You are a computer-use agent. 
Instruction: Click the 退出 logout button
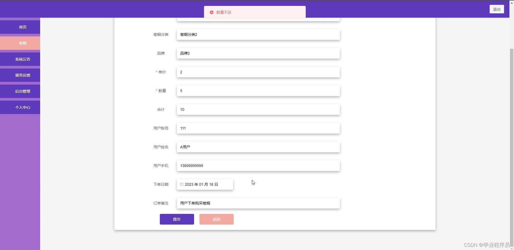coord(497,9)
